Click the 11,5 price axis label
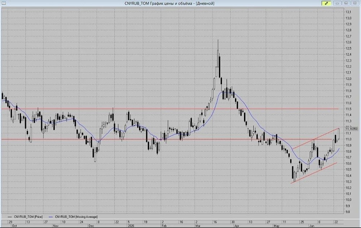Viewport: 361px width, 228px height. pyautogui.click(x=348, y=109)
